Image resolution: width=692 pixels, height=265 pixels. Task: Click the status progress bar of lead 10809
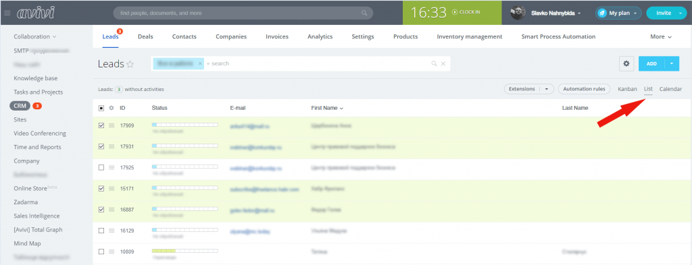tap(184, 251)
